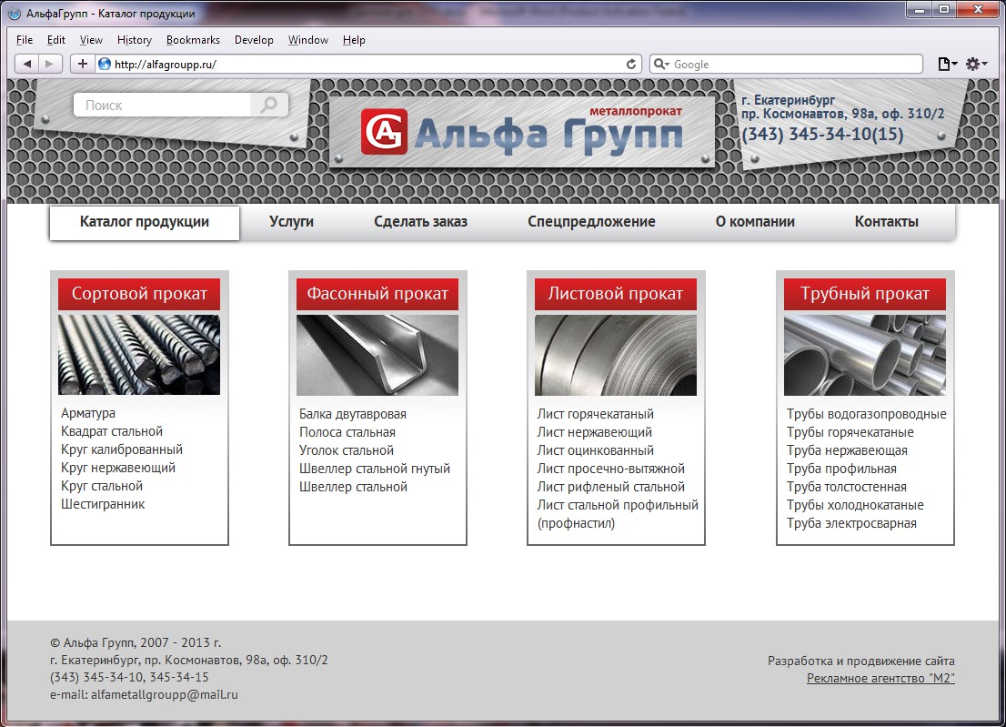Open the Help menu
1006x727 pixels.
354,40
